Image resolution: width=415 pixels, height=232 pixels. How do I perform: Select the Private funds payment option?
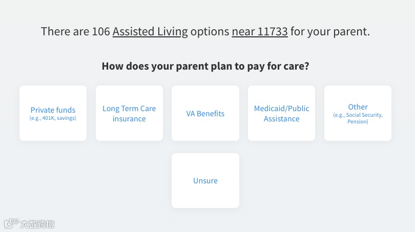53,113
